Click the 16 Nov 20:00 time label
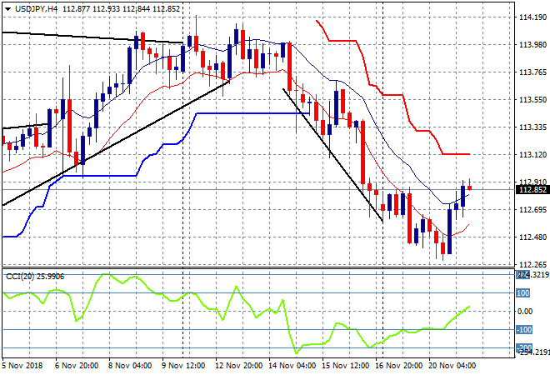Viewport: 550px width, 375px height. click(399, 366)
